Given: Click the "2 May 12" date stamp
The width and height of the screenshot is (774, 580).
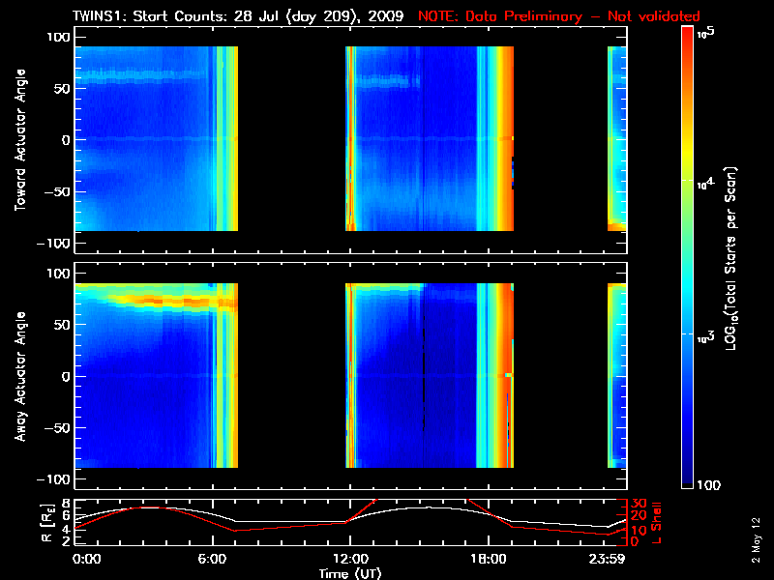Looking at the screenshot, I should pyautogui.click(x=756, y=540).
